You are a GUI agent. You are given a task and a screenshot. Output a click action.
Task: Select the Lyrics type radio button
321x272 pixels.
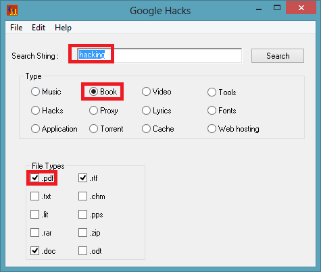pyautogui.click(x=146, y=111)
